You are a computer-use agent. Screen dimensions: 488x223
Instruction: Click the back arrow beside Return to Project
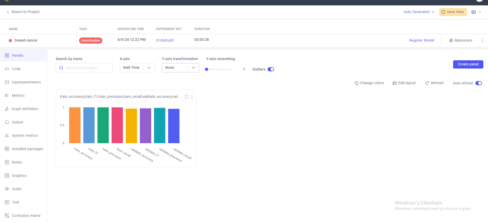[8, 12]
